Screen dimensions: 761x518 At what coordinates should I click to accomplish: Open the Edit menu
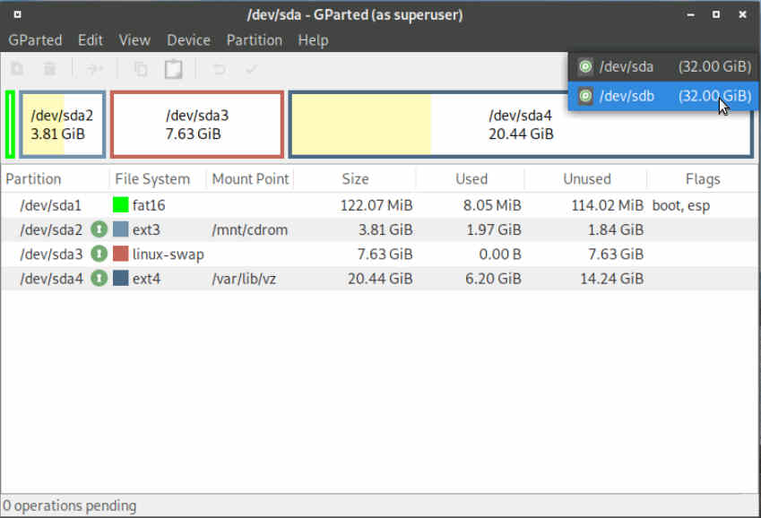[x=91, y=39]
